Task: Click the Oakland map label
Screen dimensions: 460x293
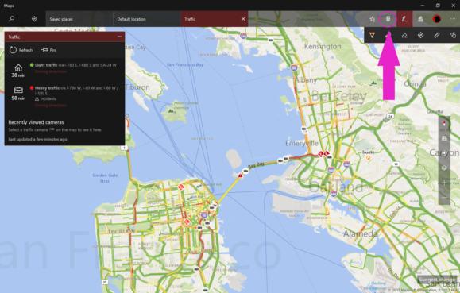Action: pos(336,187)
